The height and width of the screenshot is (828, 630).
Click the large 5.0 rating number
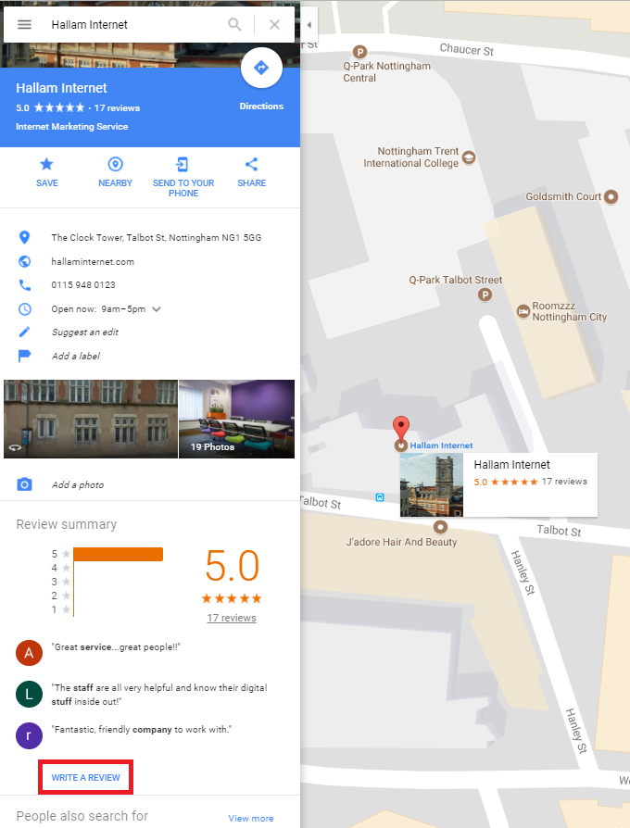[x=232, y=566]
